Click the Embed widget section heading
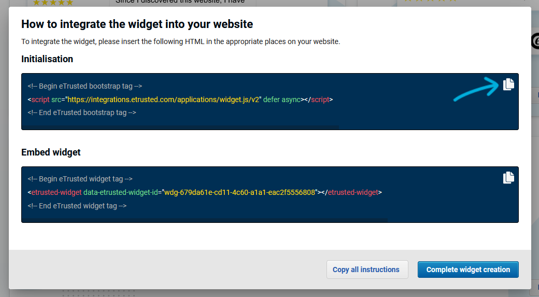This screenshot has height=297, width=539. (x=51, y=152)
